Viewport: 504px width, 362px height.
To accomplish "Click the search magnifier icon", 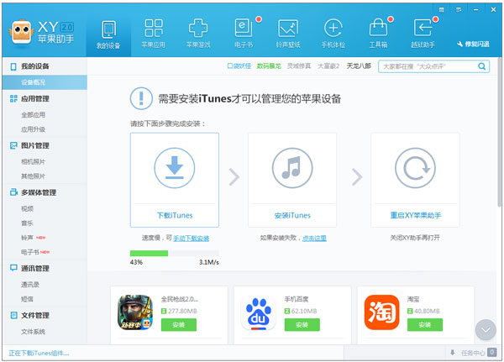I will (481, 66).
